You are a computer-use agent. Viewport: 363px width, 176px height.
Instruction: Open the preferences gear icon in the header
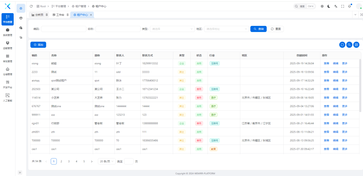pyautogui.click(x=322, y=6)
